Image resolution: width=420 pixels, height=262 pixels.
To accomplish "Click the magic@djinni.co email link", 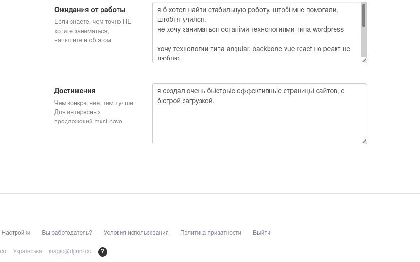I will click(x=70, y=251).
